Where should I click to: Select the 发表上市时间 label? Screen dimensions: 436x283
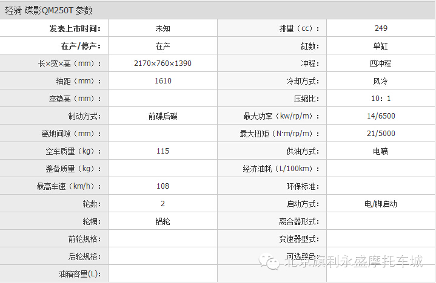(75, 28)
